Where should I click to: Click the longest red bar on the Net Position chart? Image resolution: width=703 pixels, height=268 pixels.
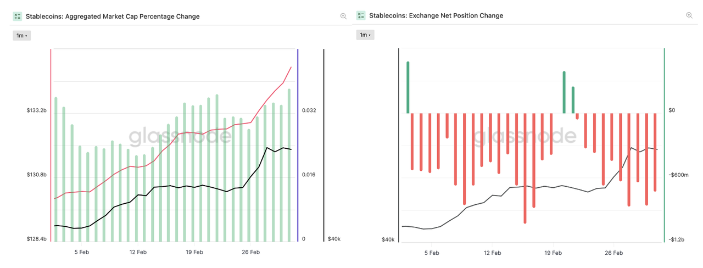tap(525, 168)
